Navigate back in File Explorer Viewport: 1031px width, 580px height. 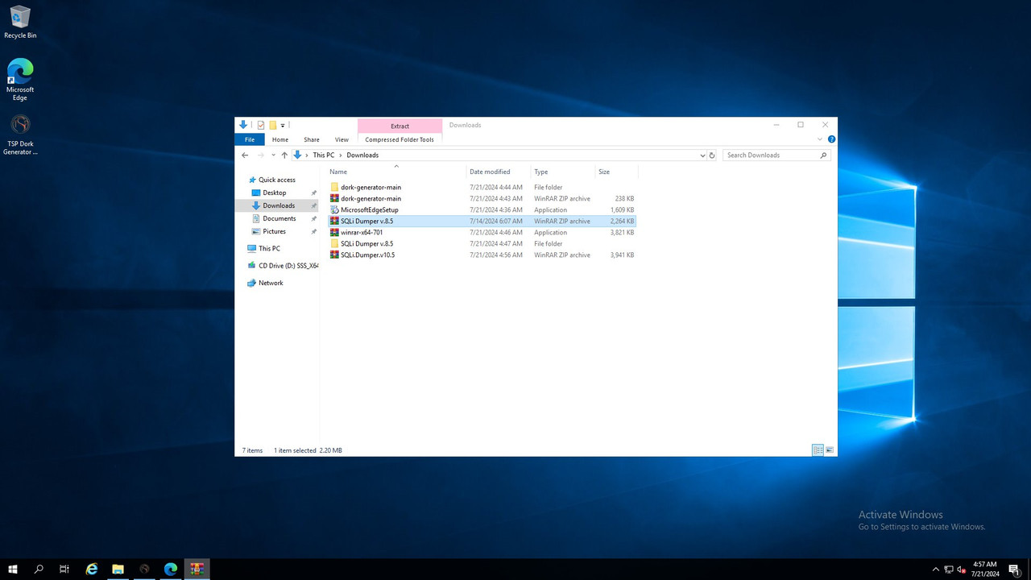coord(245,155)
